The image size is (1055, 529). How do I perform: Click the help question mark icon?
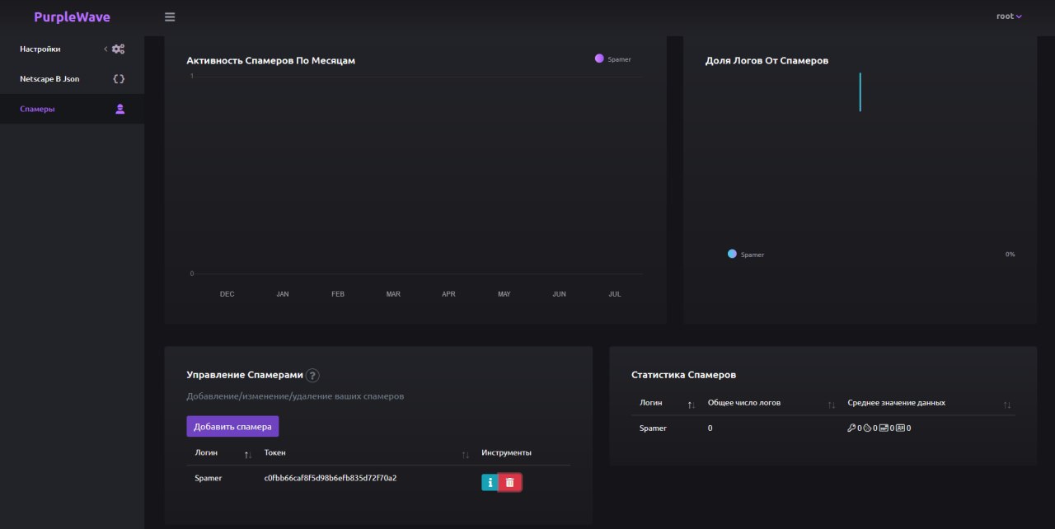312,375
